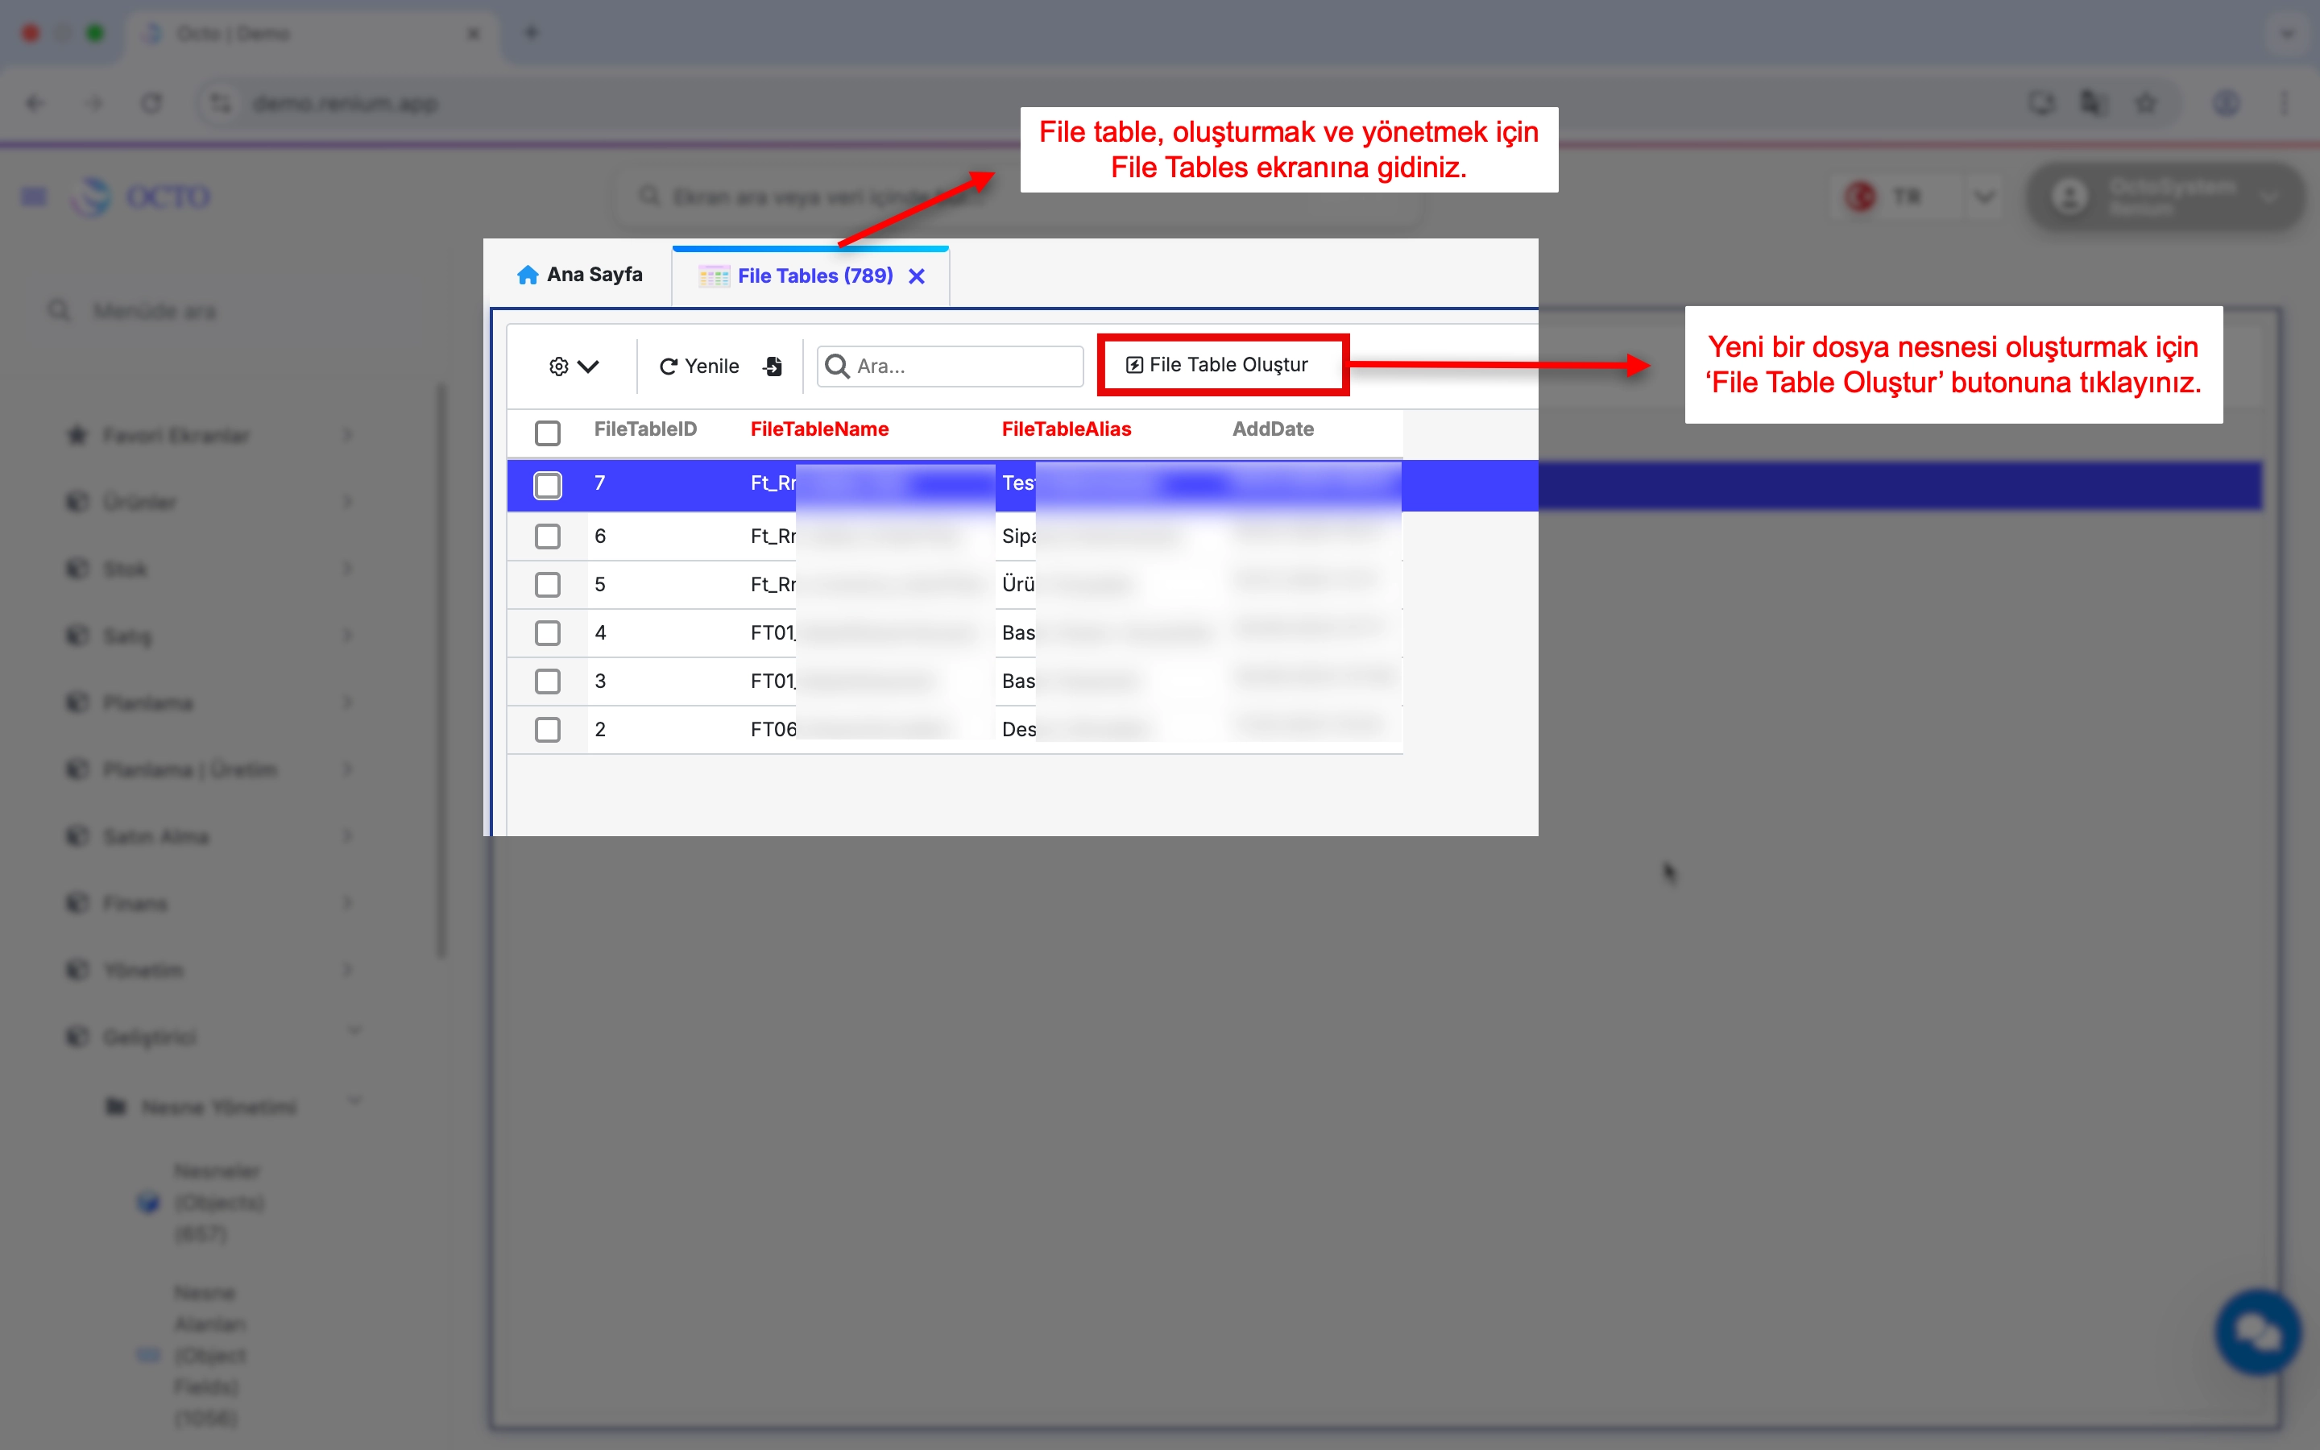Click the File Table Oluştur button

coord(1222,364)
